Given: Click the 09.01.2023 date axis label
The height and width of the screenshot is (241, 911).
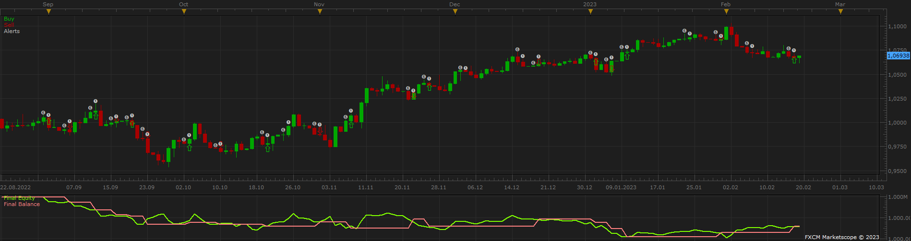Looking at the screenshot, I should pyautogui.click(x=621, y=187).
